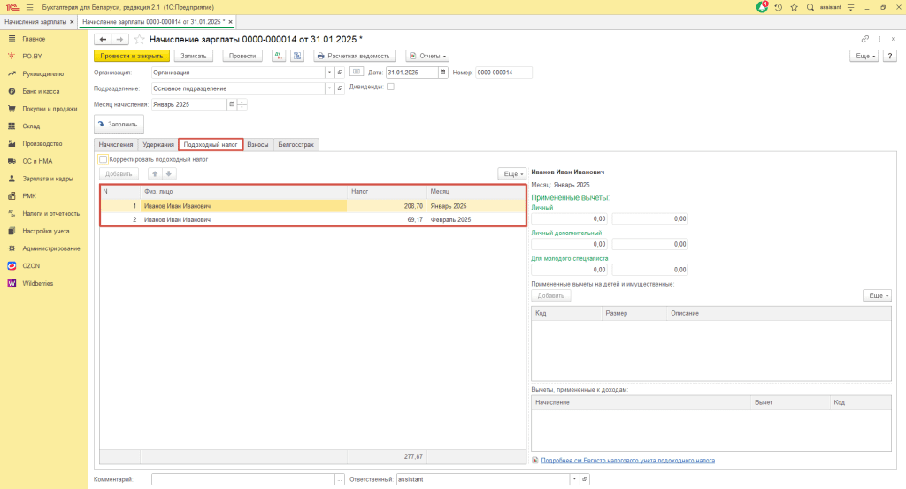Click Провести и закрыть button
The width and height of the screenshot is (906, 489).
[x=131, y=56]
